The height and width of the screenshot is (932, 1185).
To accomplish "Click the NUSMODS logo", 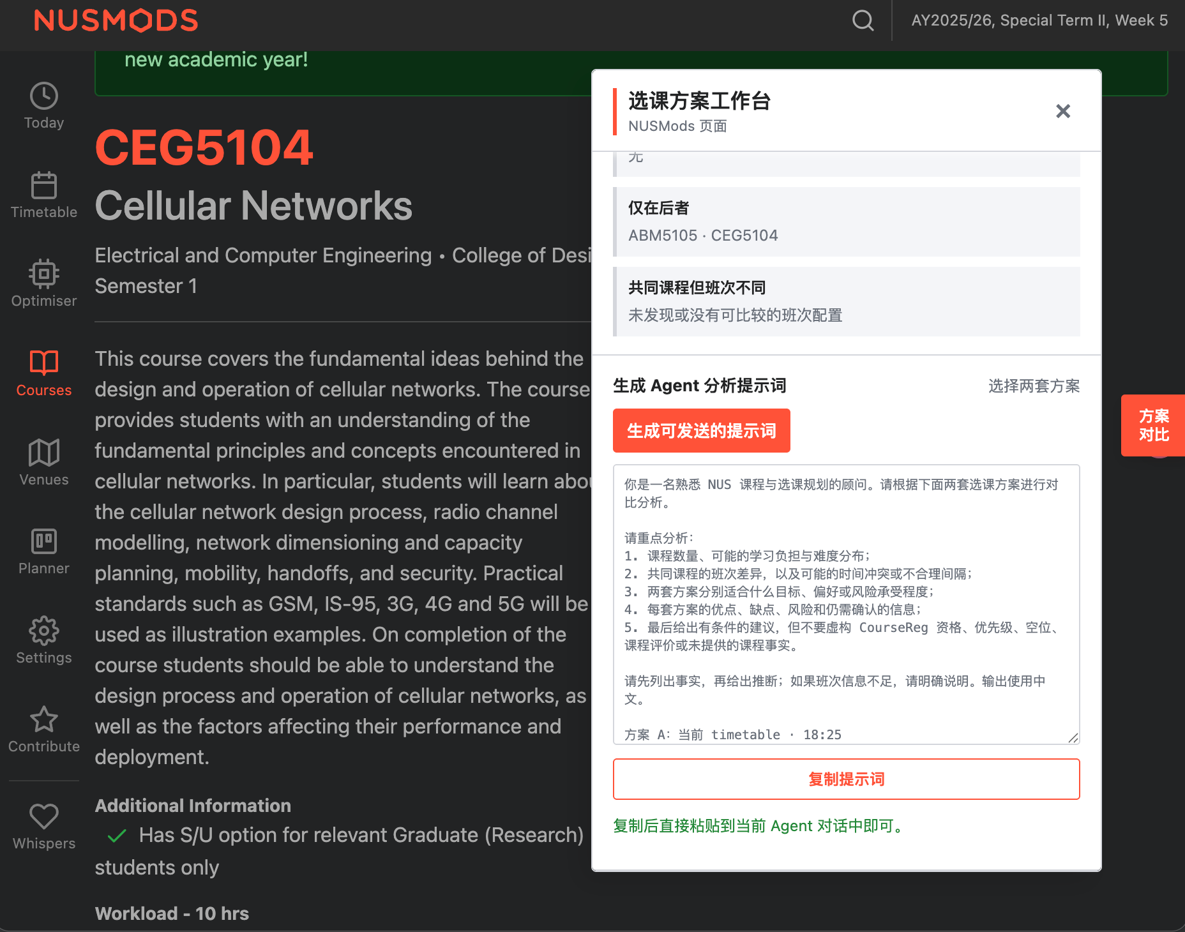I will pos(116,20).
